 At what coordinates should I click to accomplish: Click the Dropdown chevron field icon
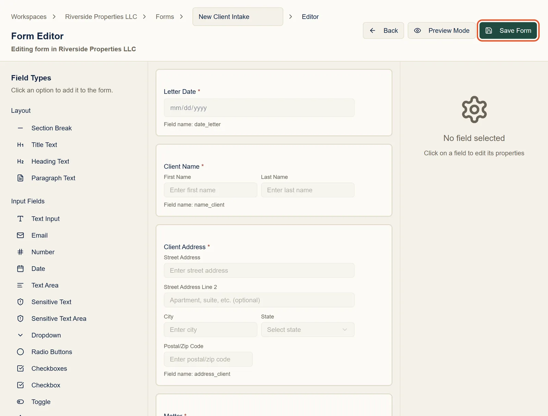[21, 335]
